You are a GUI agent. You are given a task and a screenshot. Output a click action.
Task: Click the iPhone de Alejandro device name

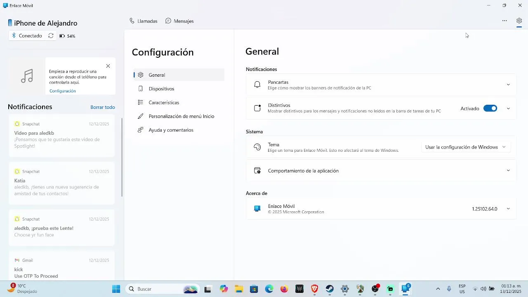pyautogui.click(x=46, y=23)
